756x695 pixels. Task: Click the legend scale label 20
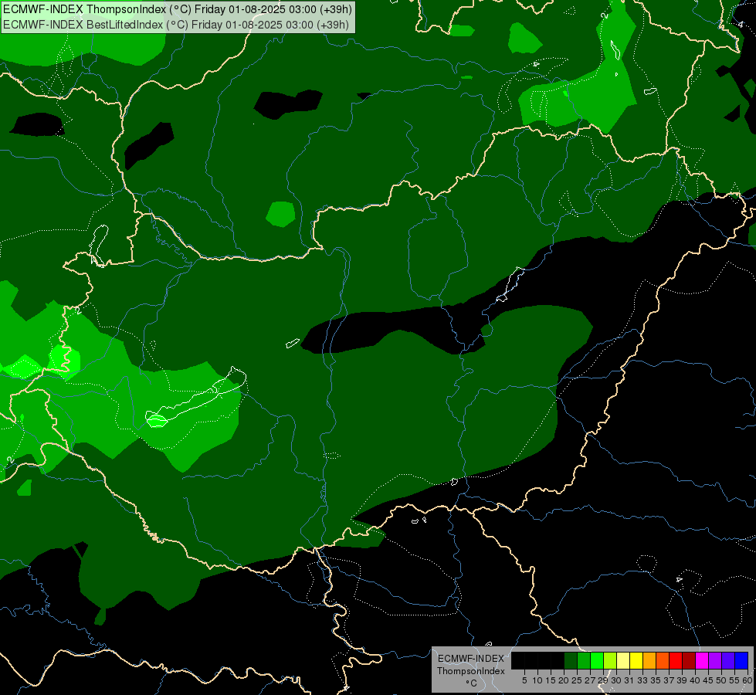(564, 680)
